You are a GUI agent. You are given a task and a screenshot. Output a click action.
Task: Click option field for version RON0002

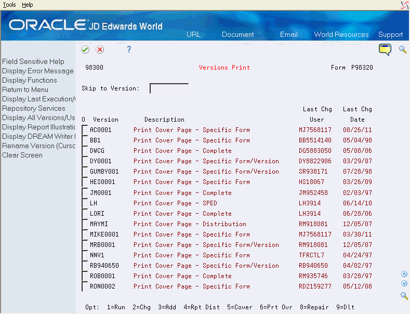(85, 287)
